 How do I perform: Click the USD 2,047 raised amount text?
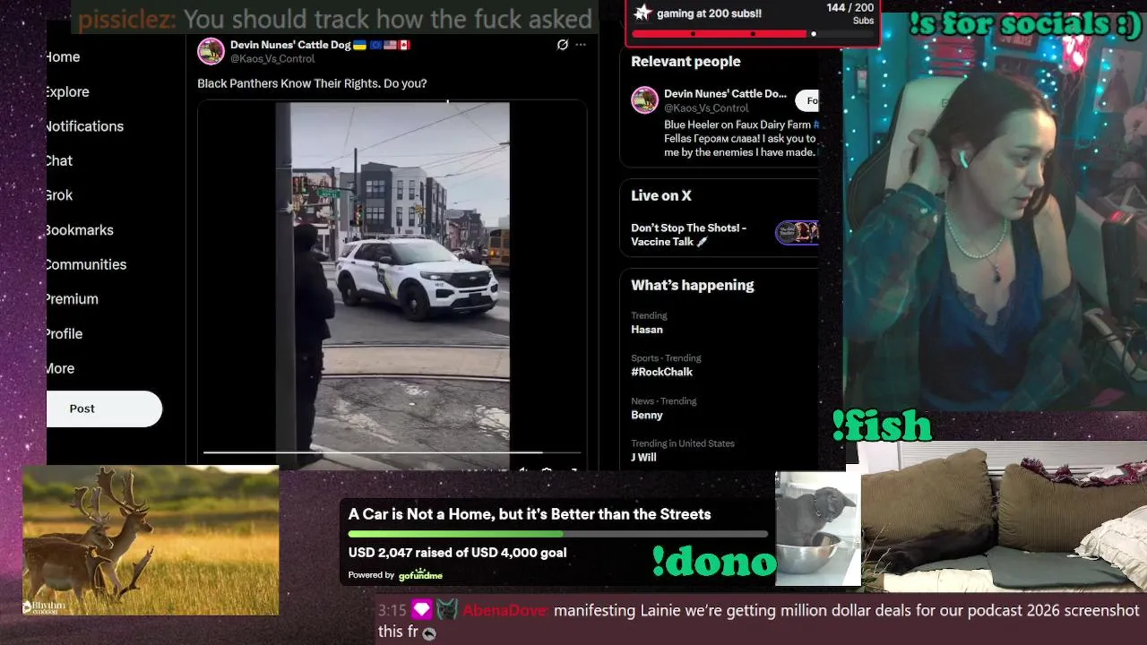[457, 553]
